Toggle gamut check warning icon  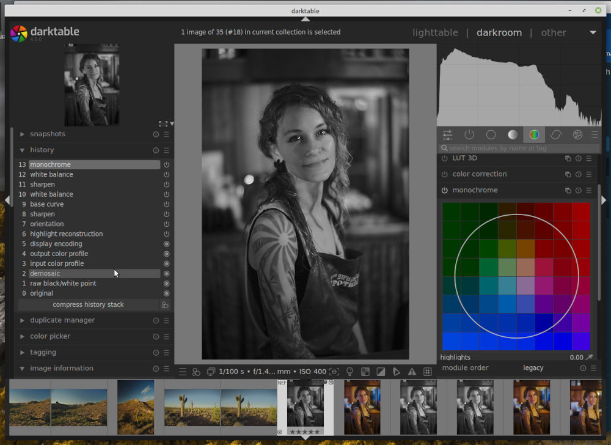[412, 372]
